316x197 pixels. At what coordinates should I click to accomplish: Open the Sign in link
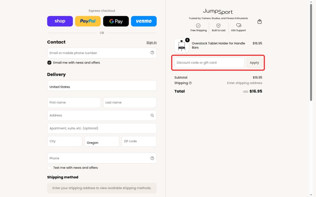(x=151, y=42)
